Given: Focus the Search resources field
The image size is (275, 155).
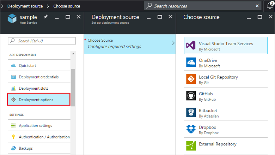Looking at the screenshot, I should pyautogui.click(x=203, y=6).
